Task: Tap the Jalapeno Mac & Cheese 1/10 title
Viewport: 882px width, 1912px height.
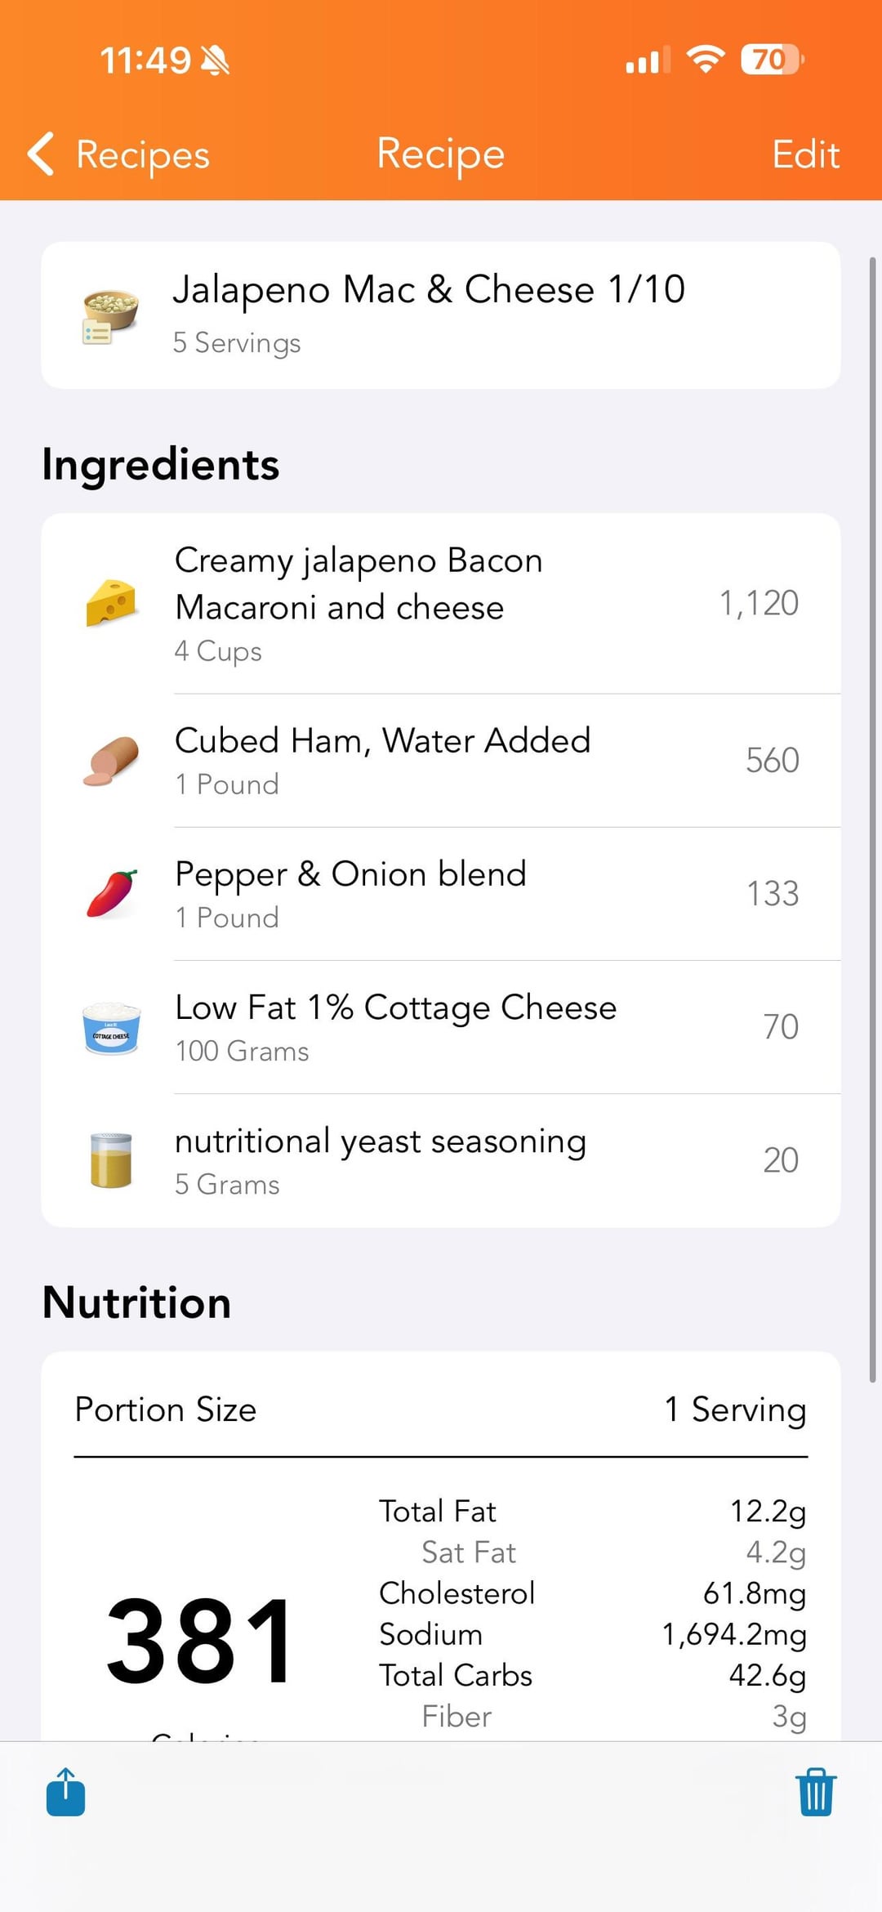Action: coord(428,289)
